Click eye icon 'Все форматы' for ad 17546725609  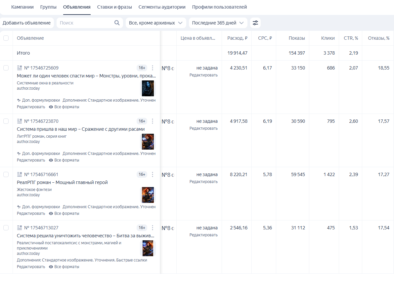click(x=51, y=107)
